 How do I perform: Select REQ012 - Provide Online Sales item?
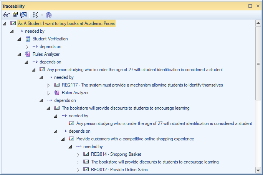tap(119, 170)
